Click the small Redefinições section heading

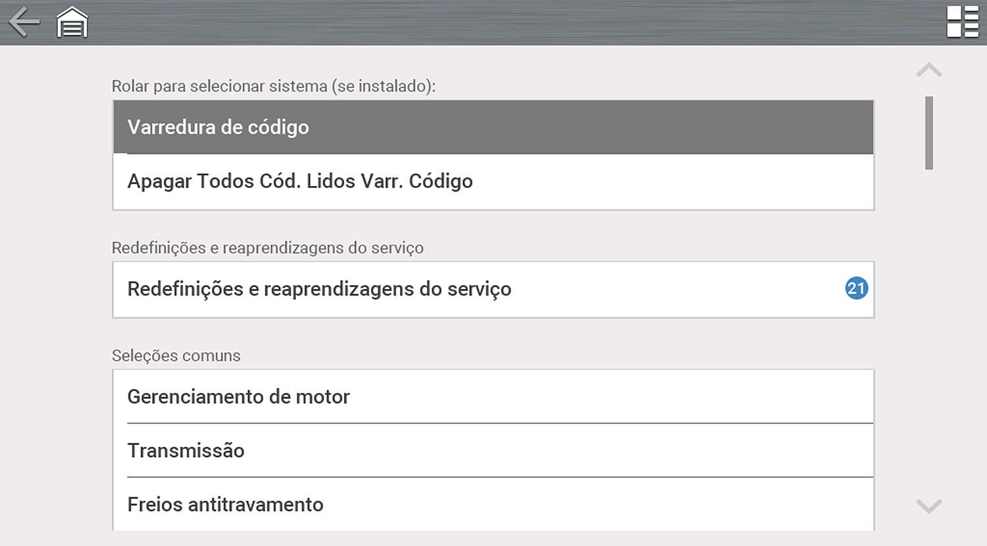(x=267, y=248)
